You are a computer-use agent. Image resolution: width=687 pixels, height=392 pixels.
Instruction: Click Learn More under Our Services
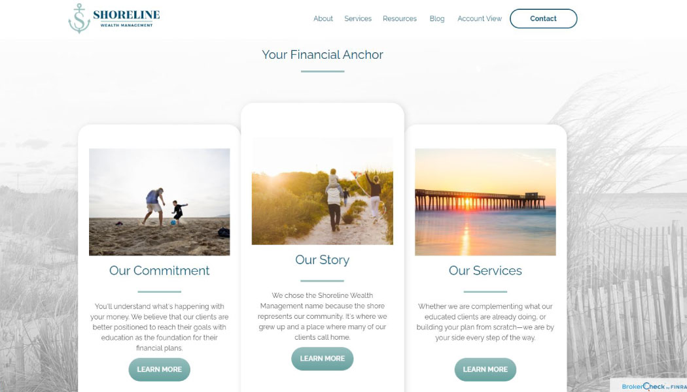[x=485, y=369]
